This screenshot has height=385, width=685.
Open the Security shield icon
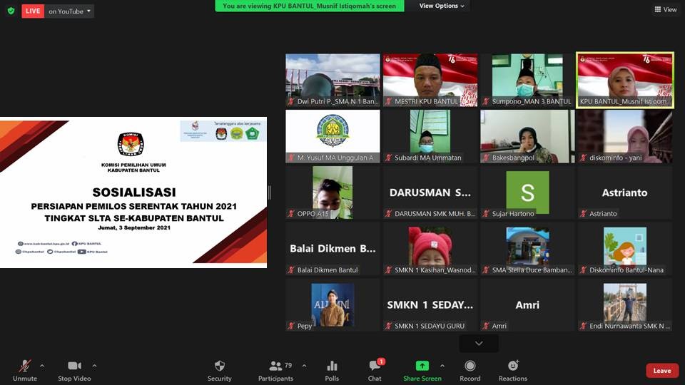pos(219,366)
